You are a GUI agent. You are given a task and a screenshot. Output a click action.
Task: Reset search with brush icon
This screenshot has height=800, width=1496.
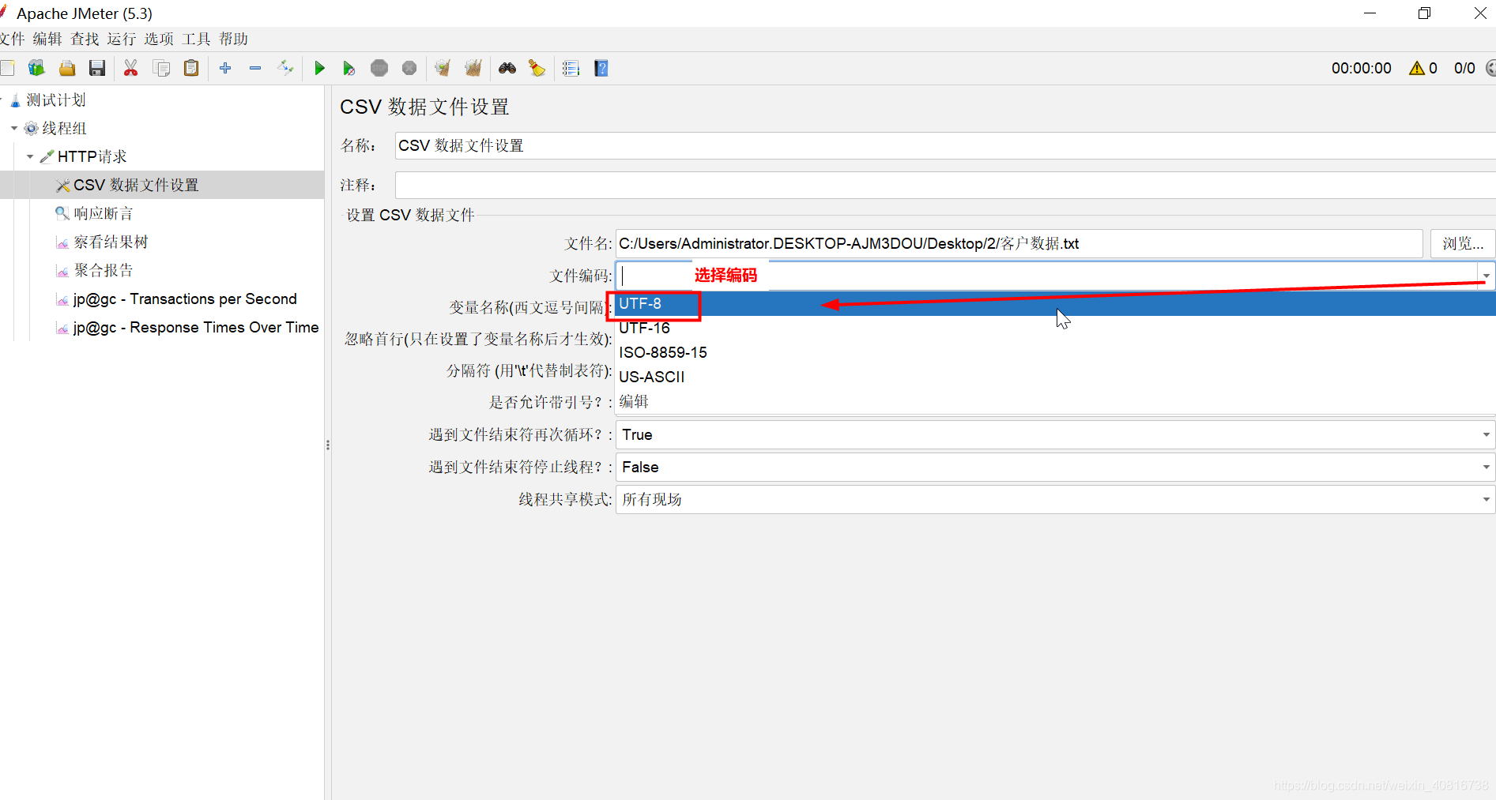click(537, 69)
